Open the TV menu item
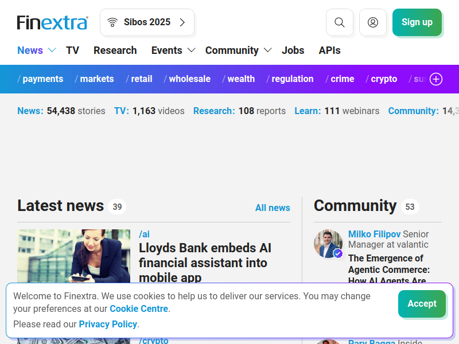 72,50
